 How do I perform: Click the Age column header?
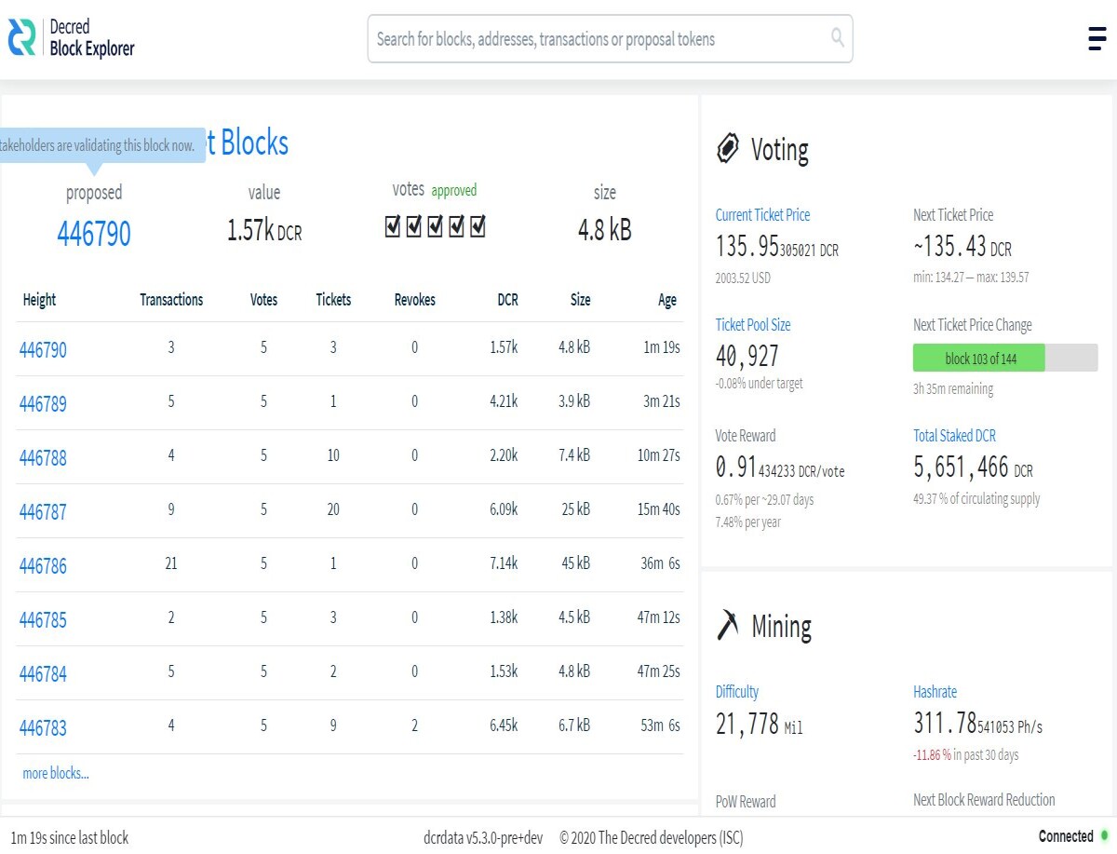(x=667, y=300)
